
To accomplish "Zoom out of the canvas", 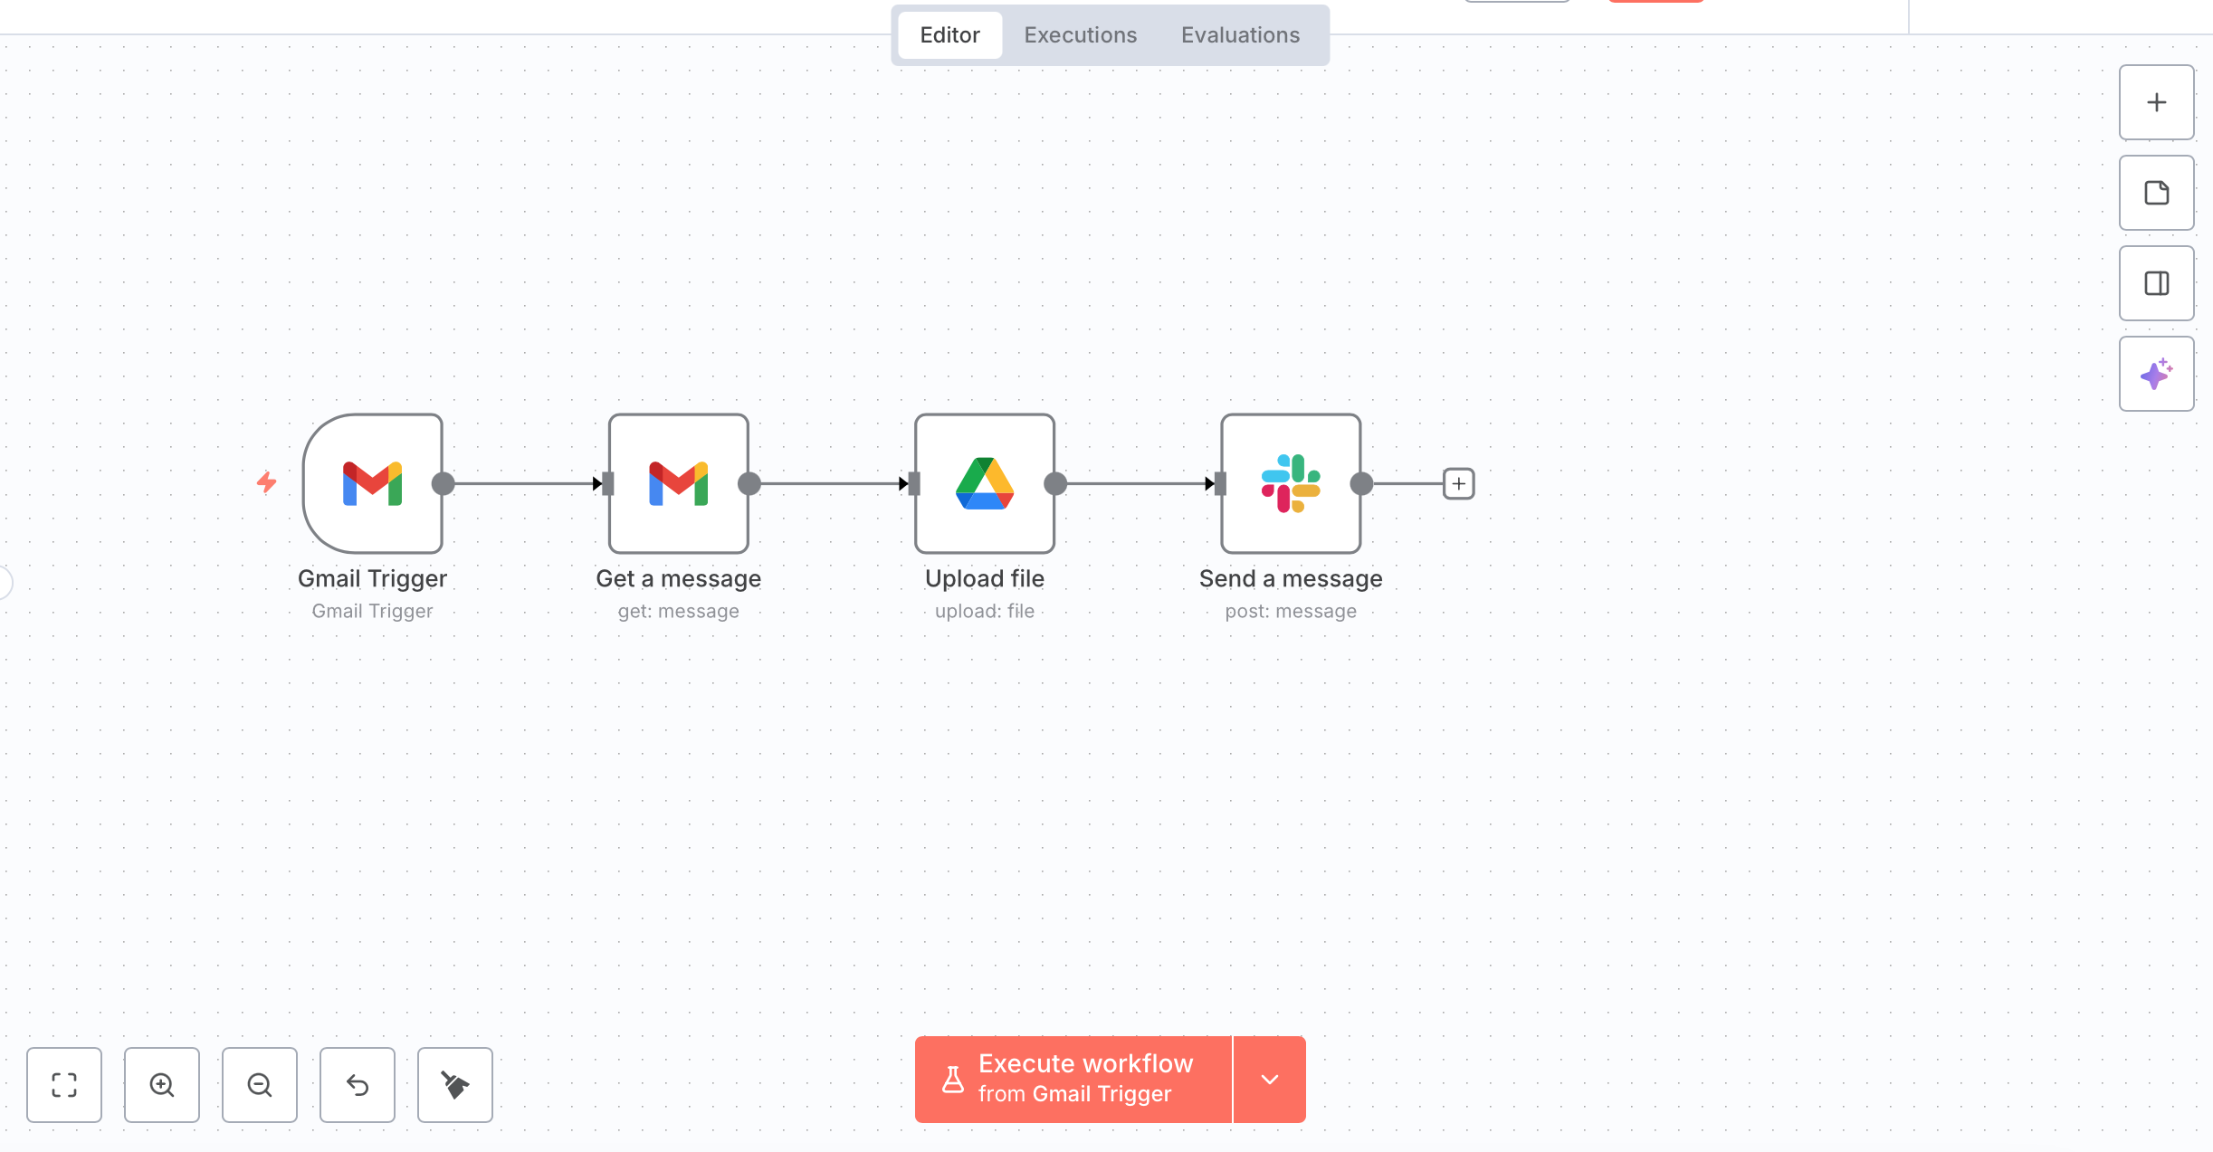I will click(x=260, y=1084).
